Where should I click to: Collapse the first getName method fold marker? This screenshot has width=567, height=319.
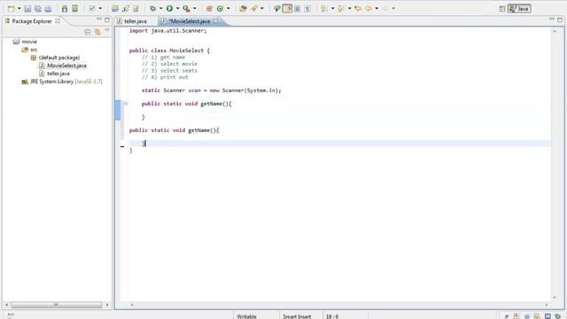126,104
